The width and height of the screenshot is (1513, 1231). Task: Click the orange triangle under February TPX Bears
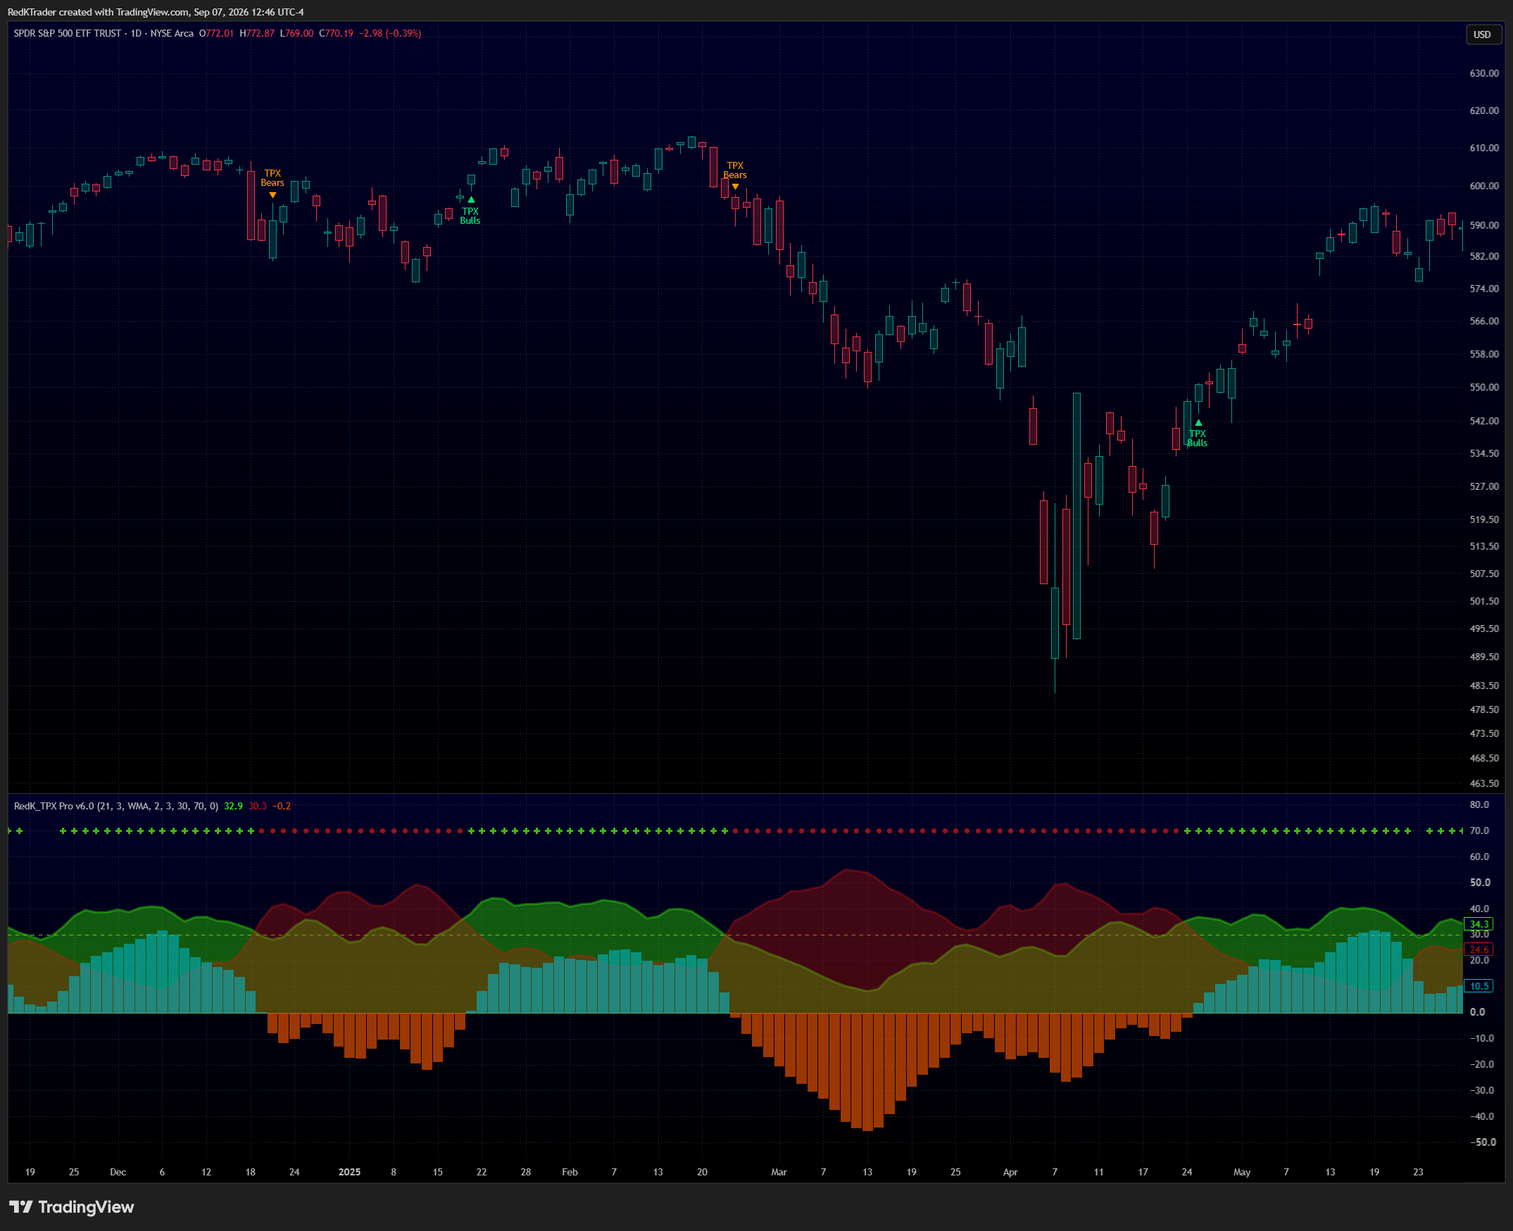736,187
